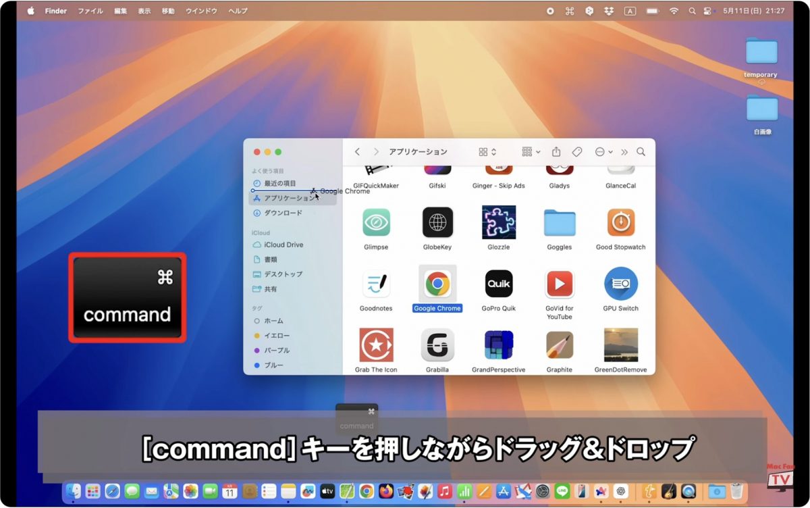Open the Wi-Fi status menu

tap(674, 11)
